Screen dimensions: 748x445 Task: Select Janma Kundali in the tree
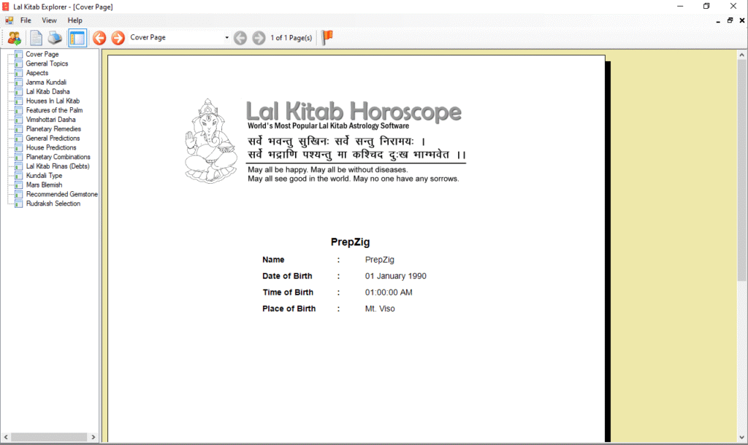click(x=46, y=82)
